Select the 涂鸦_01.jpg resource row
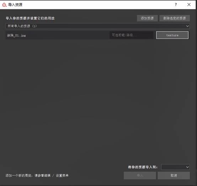The width and height of the screenshot is (197, 186). click(x=58, y=35)
